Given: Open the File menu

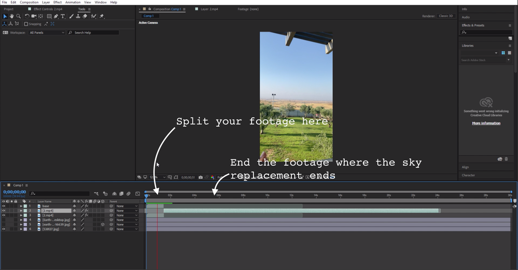Looking at the screenshot, I should pos(5,2).
